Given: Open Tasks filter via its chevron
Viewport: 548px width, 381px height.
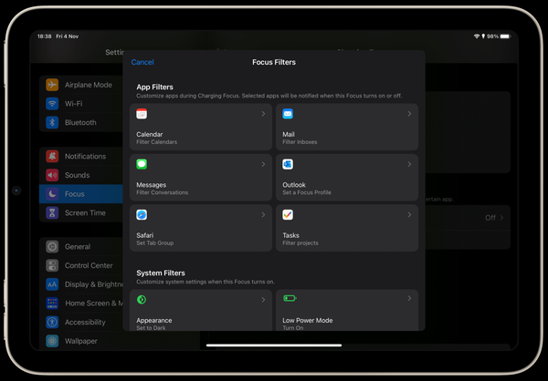Looking at the screenshot, I should point(409,214).
